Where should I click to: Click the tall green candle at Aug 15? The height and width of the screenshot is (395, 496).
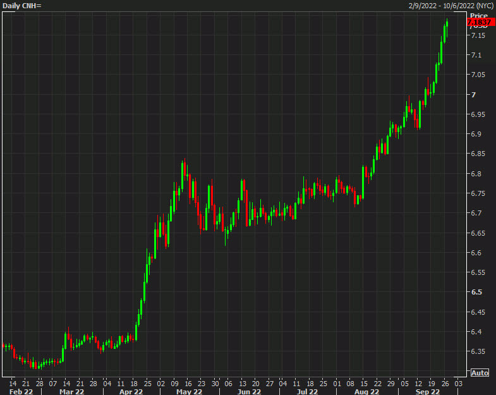pos(363,183)
